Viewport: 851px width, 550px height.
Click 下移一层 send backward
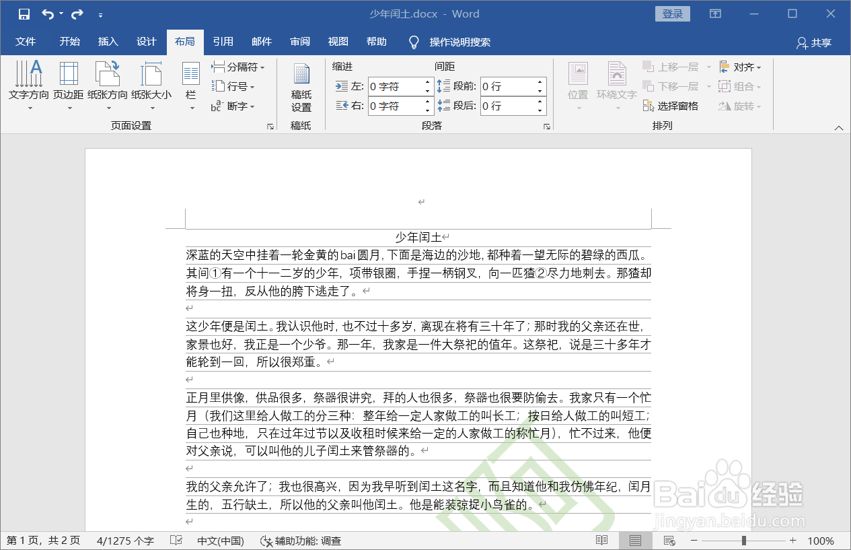673,86
